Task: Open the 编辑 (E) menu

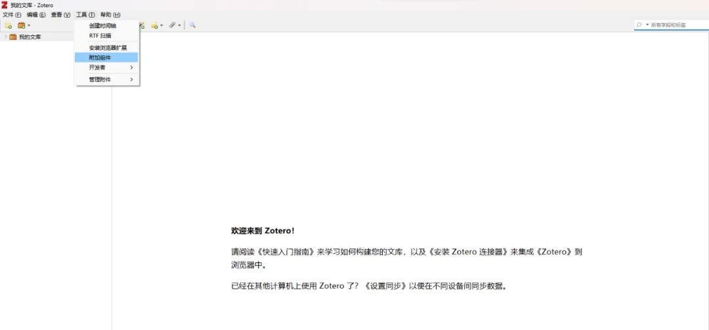Action: [36, 15]
